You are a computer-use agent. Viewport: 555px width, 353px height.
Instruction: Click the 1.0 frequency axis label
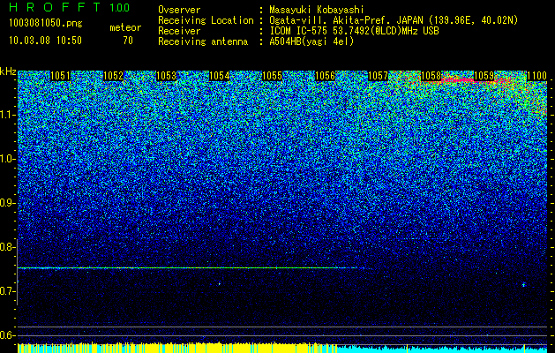tap(8, 159)
